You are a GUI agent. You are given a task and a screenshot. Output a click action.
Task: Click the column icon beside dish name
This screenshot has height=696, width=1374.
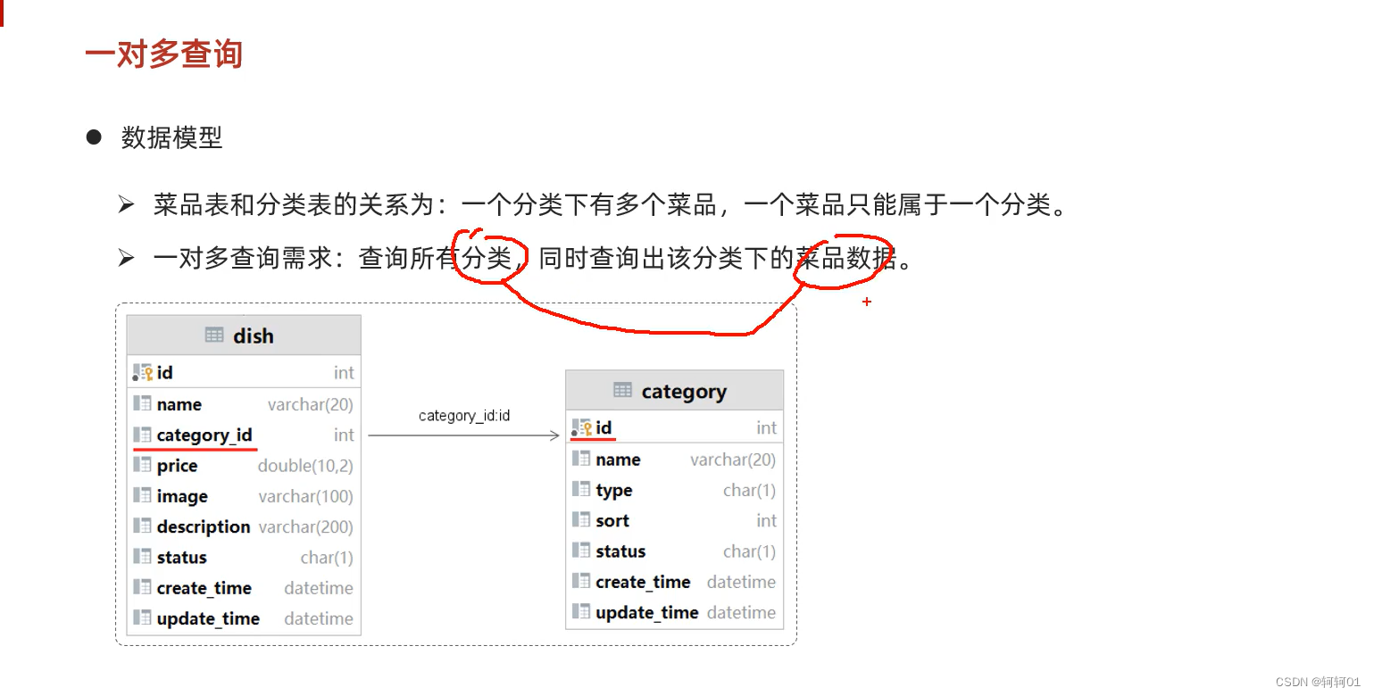tap(143, 403)
